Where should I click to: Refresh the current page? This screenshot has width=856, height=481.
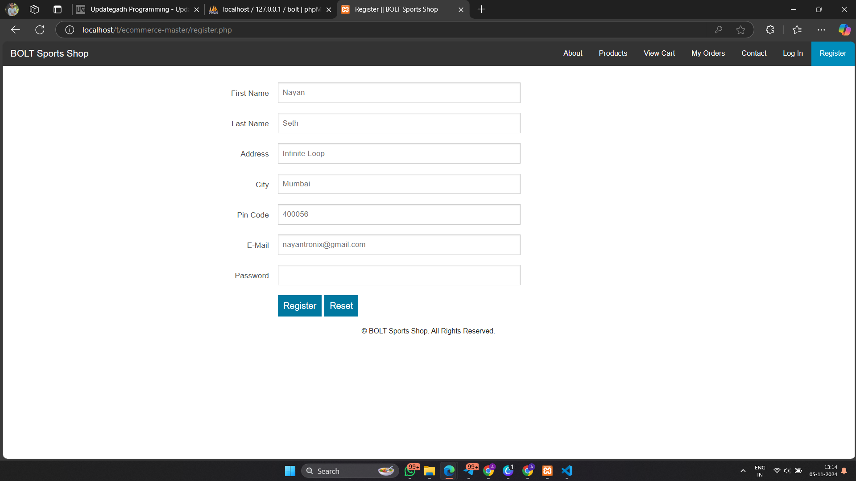[x=40, y=29]
